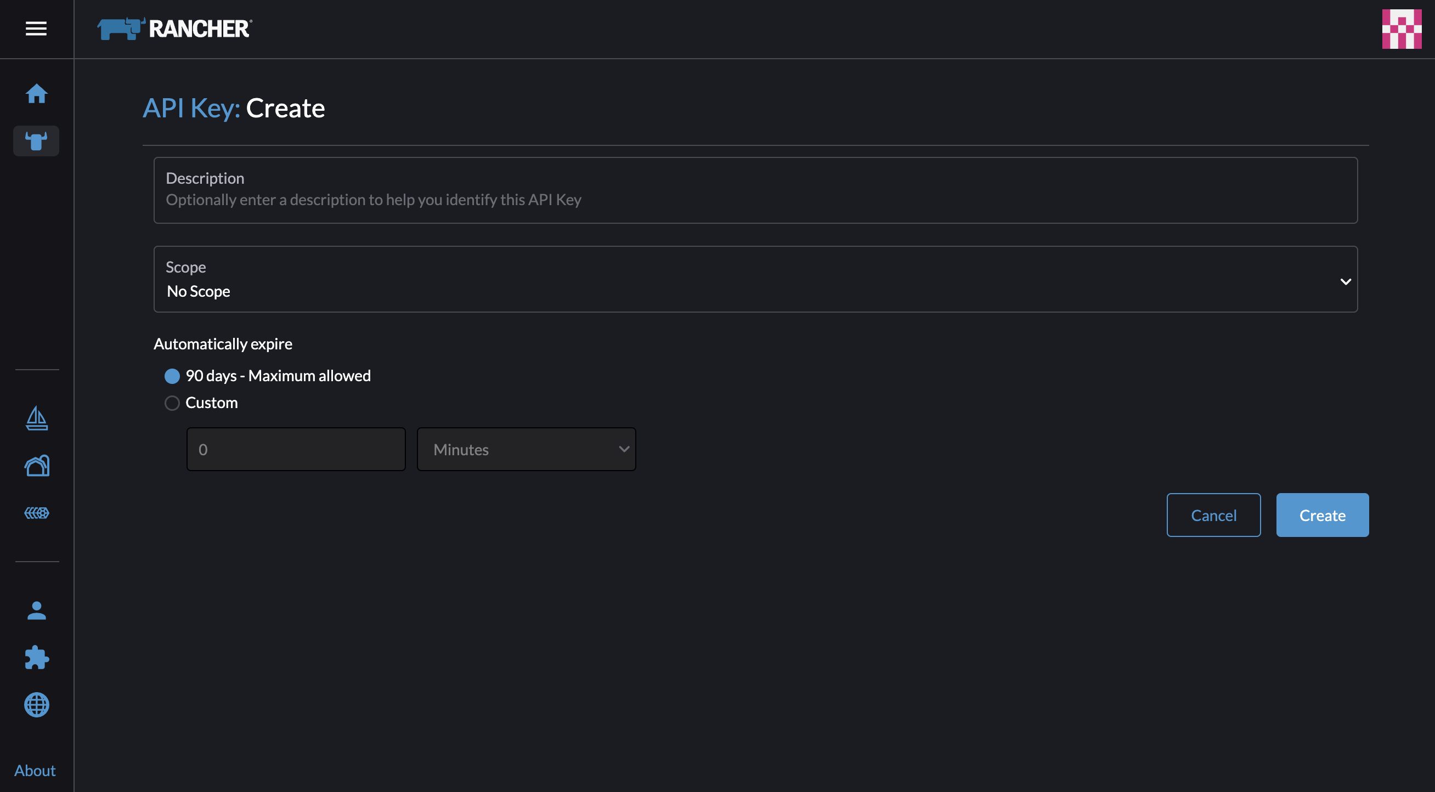
Task: Click the barn-shaped Harvester icon
Action: [x=36, y=466]
